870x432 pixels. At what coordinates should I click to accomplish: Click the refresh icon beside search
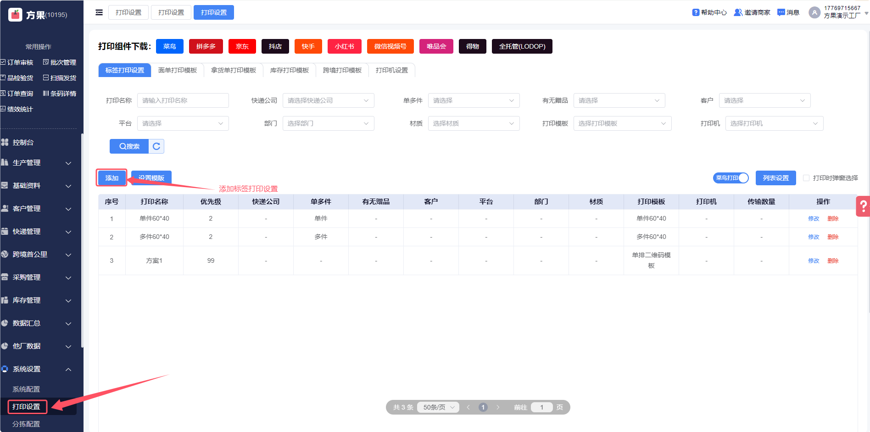pos(156,146)
